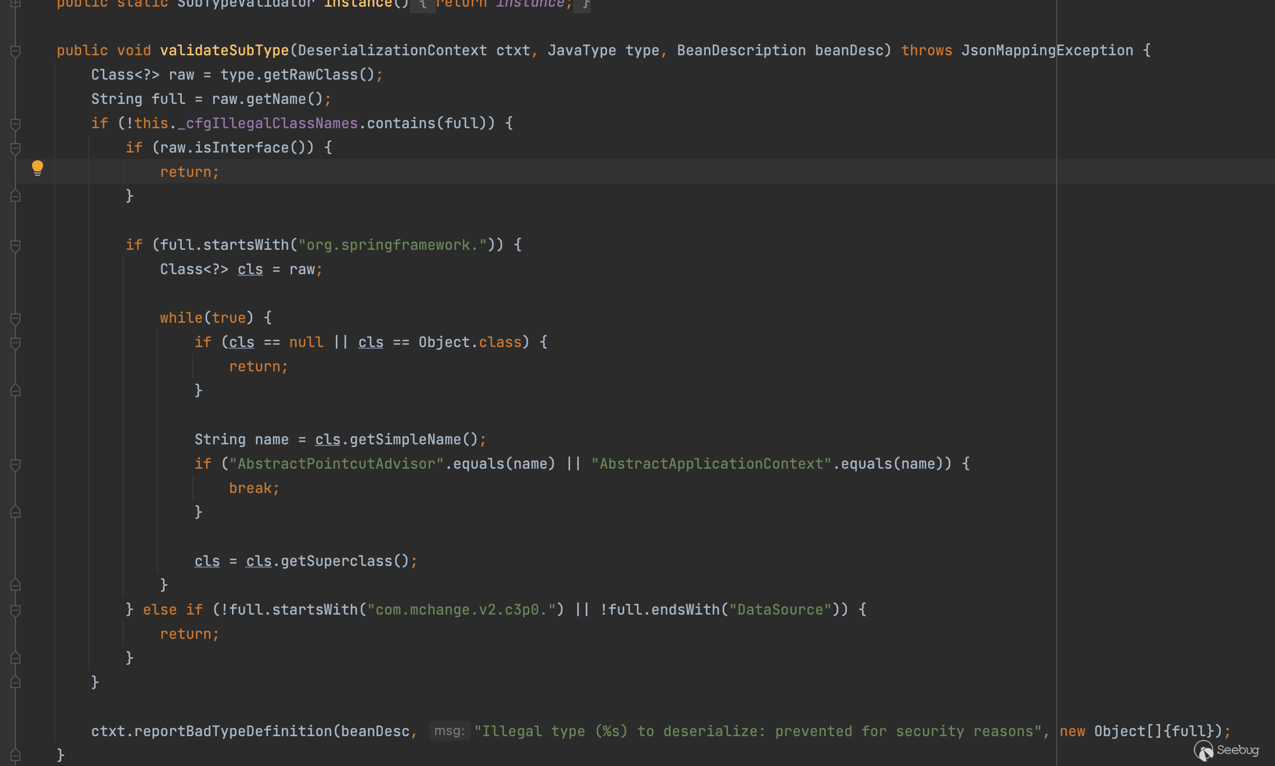Viewport: 1275px width, 766px height.
Task: Collapse the while(true) loop fold marker
Action: pos(15,319)
